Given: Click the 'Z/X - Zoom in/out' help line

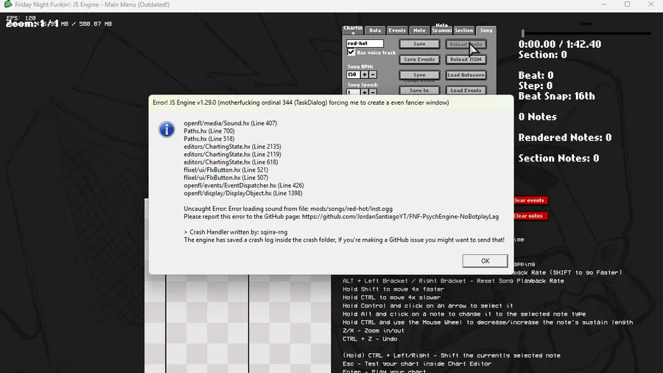Looking at the screenshot, I should pyautogui.click(x=373, y=331).
